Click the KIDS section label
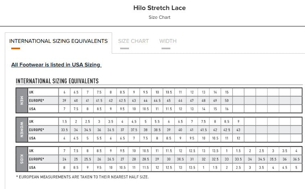The width and height of the screenshot is (305, 189). point(22,159)
